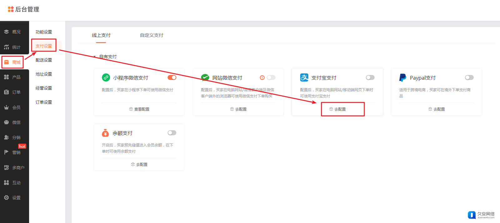Switch to the 自定义支付 tab
This screenshot has height=223, width=500.
click(151, 35)
